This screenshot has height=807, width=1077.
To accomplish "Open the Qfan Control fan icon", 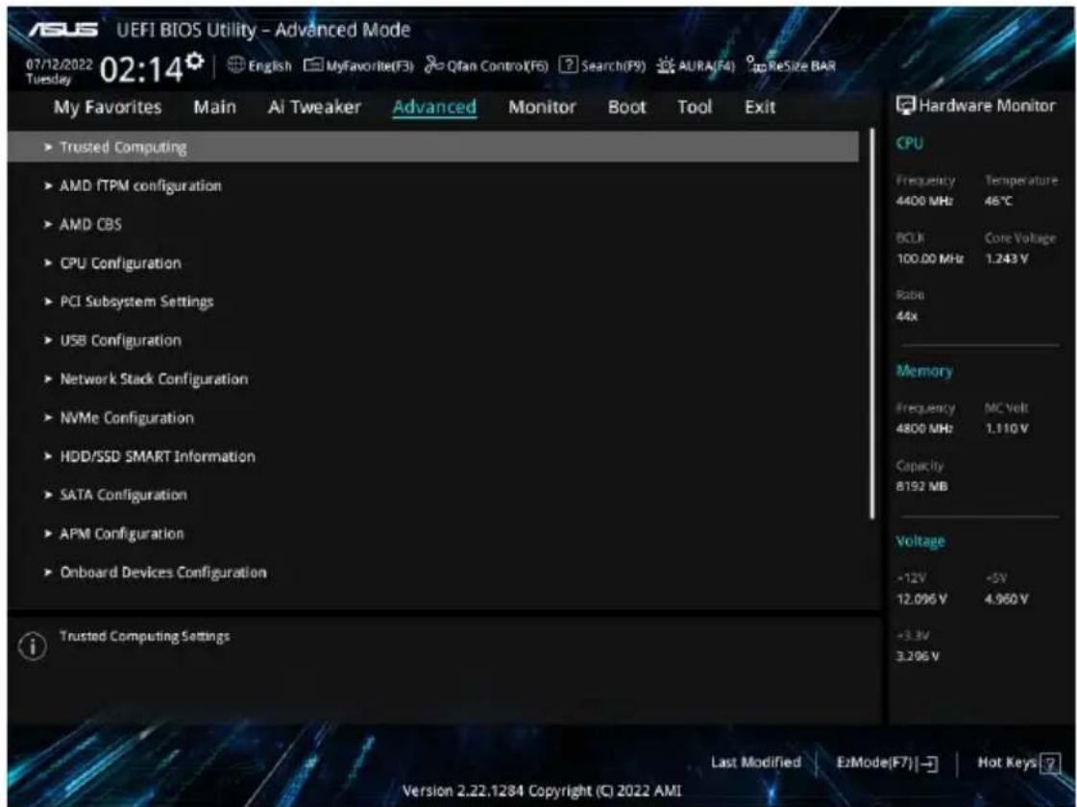I will pyautogui.click(x=434, y=64).
